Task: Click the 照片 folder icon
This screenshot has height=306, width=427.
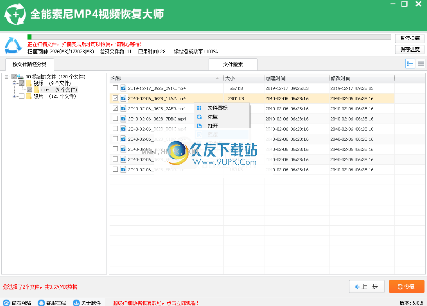Action: pos(28,96)
